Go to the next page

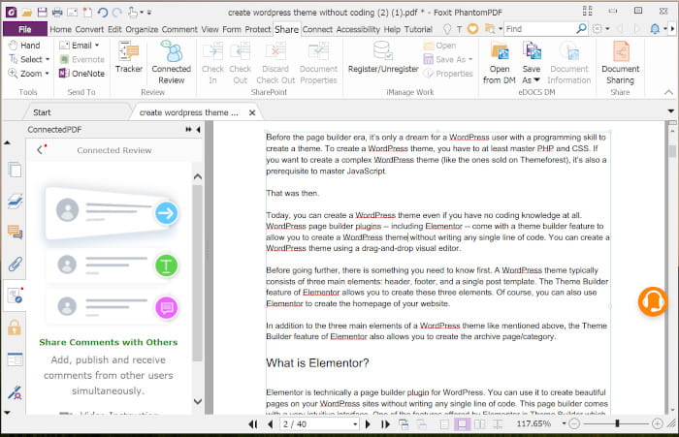pos(368,424)
